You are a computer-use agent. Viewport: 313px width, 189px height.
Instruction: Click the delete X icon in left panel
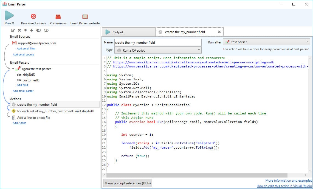click(19, 30)
